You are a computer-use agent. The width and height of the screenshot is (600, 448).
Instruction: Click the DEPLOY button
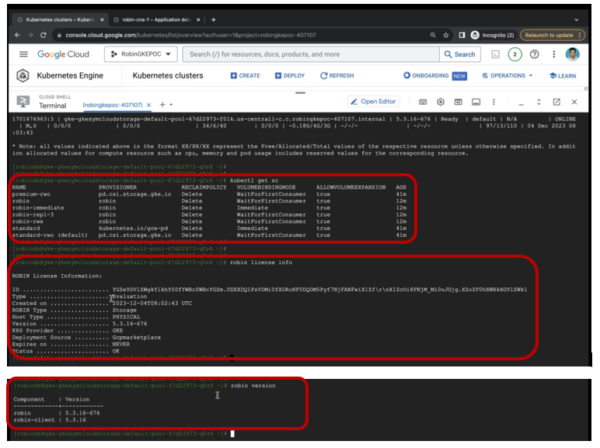point(290,75)
